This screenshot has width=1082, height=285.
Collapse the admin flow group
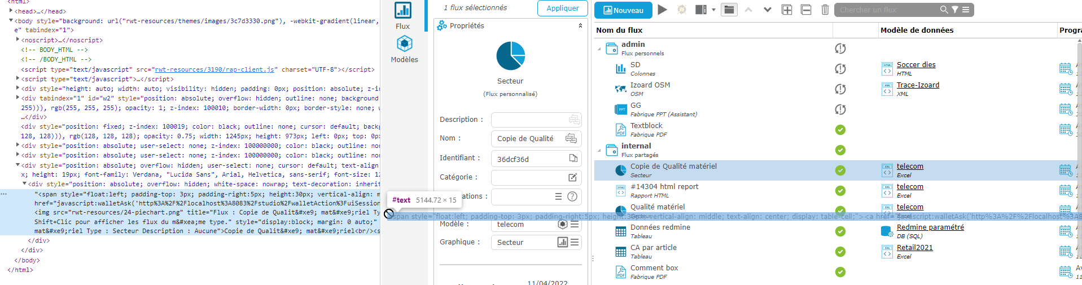tap(599, 49)
